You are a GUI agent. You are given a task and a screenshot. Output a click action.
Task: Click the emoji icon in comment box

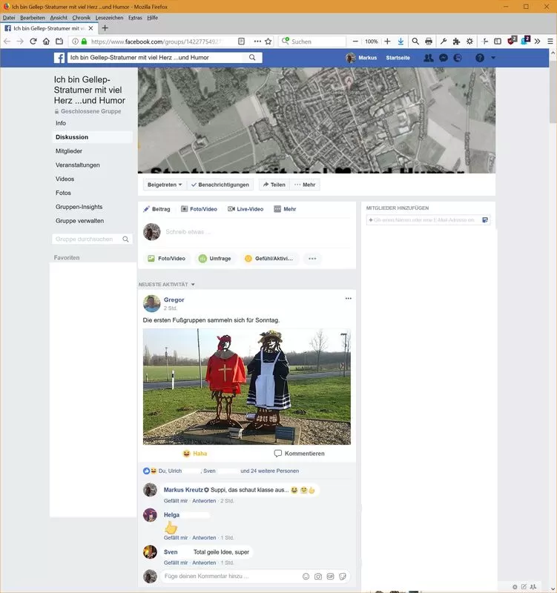tap(306, 576)
